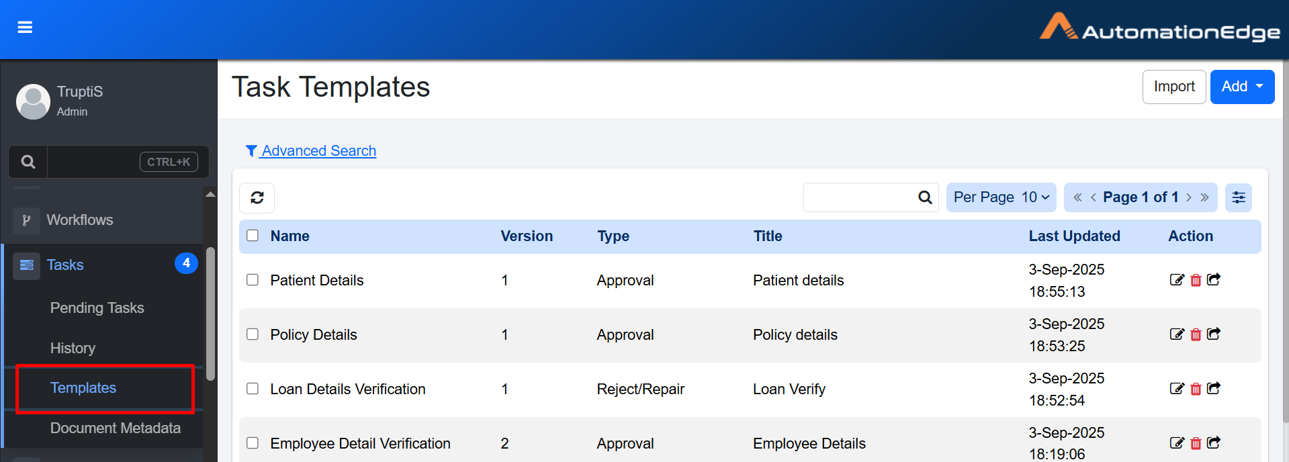This screenshot has width=1289, height=462.
Task: Toggle the select-all checkbox in table header
Action: coord(253,236)
